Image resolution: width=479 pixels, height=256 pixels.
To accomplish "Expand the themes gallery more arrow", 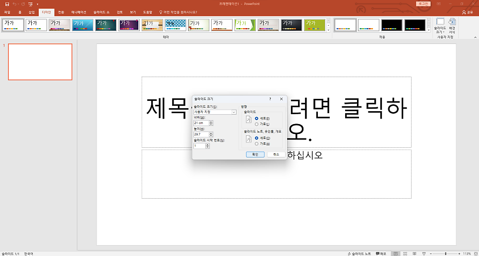I will pyautogui.click(x=328, y=30).
